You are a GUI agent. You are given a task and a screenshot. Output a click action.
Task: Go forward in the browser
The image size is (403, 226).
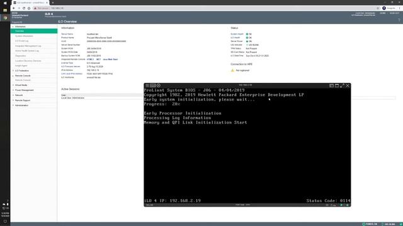pos(19,8)
